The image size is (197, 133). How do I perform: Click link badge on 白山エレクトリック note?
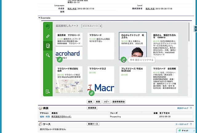123,60
